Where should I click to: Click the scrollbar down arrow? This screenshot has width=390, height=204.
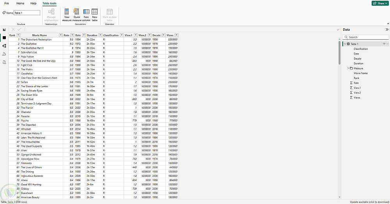point(340,197)
